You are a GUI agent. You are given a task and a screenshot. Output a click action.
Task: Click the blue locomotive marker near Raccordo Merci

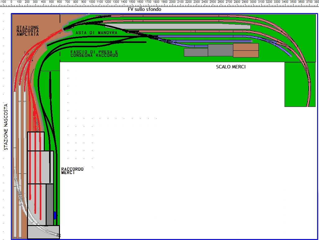coord(55,215)
